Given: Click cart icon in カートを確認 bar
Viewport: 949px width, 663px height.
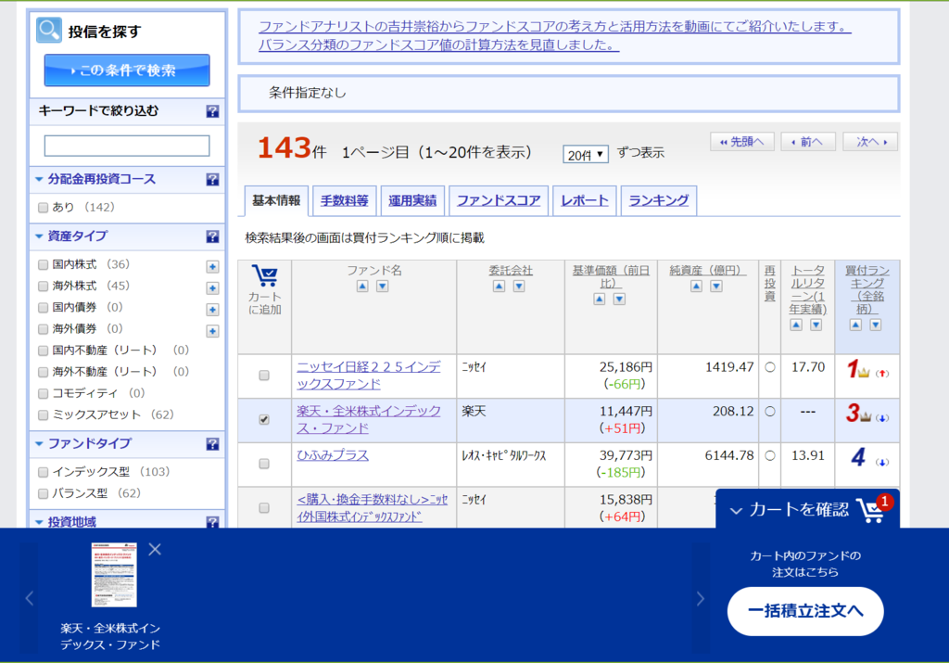Looking at the screenshot, I should click(x=871, y=510).
